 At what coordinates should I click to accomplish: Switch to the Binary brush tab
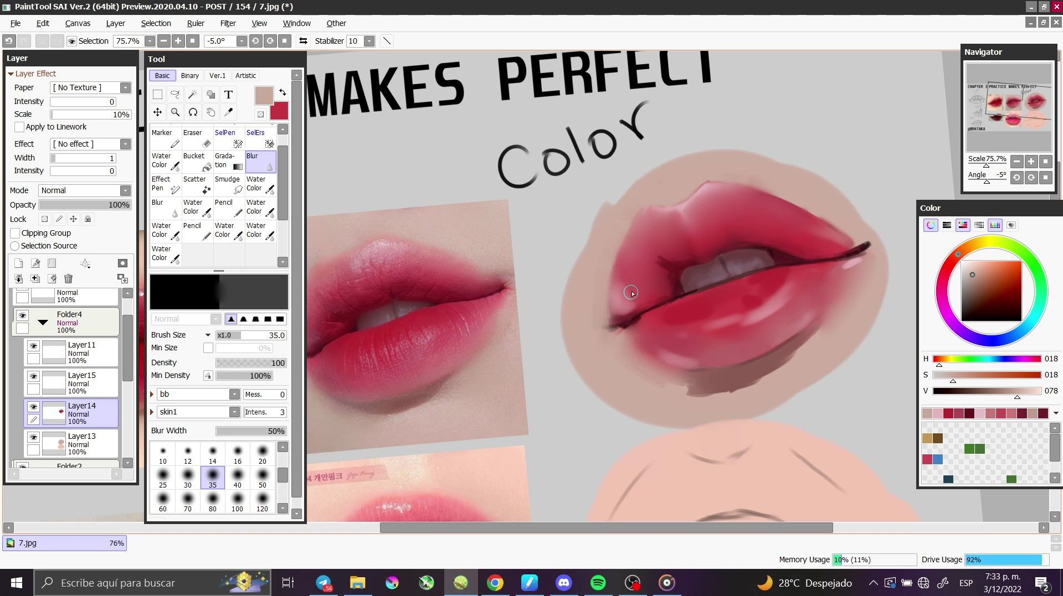pos(189,76)
